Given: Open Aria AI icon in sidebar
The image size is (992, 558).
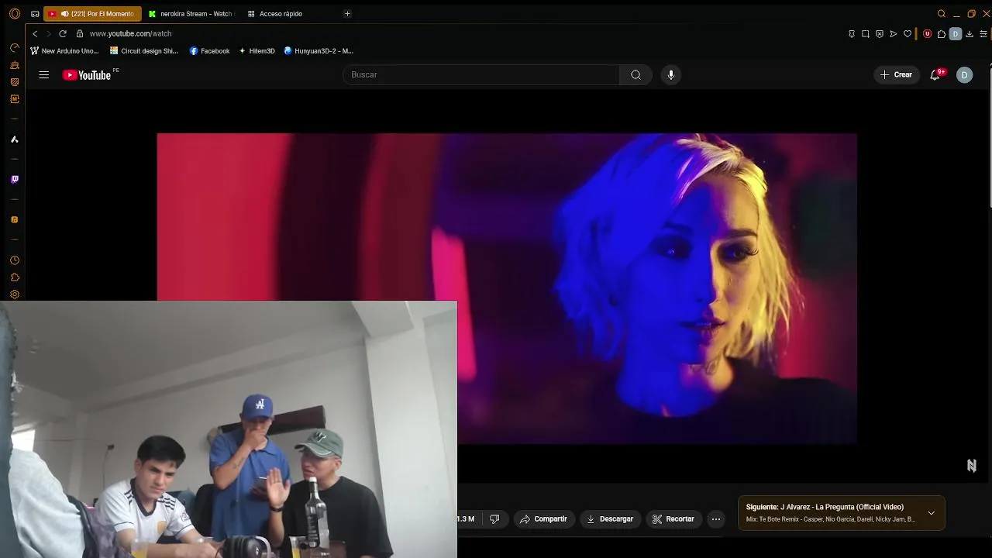Looking at the screenshot, I should [15, 139].
